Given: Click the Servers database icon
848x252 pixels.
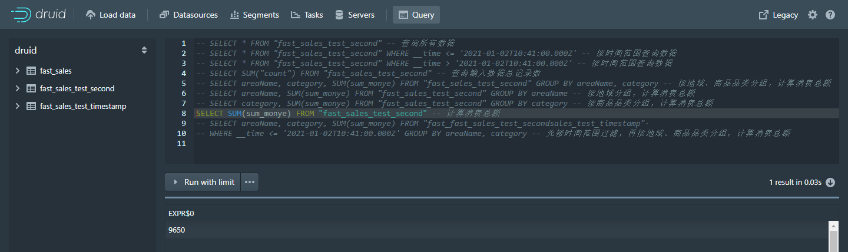Looking at the screenshot, I should pos(339,15).
